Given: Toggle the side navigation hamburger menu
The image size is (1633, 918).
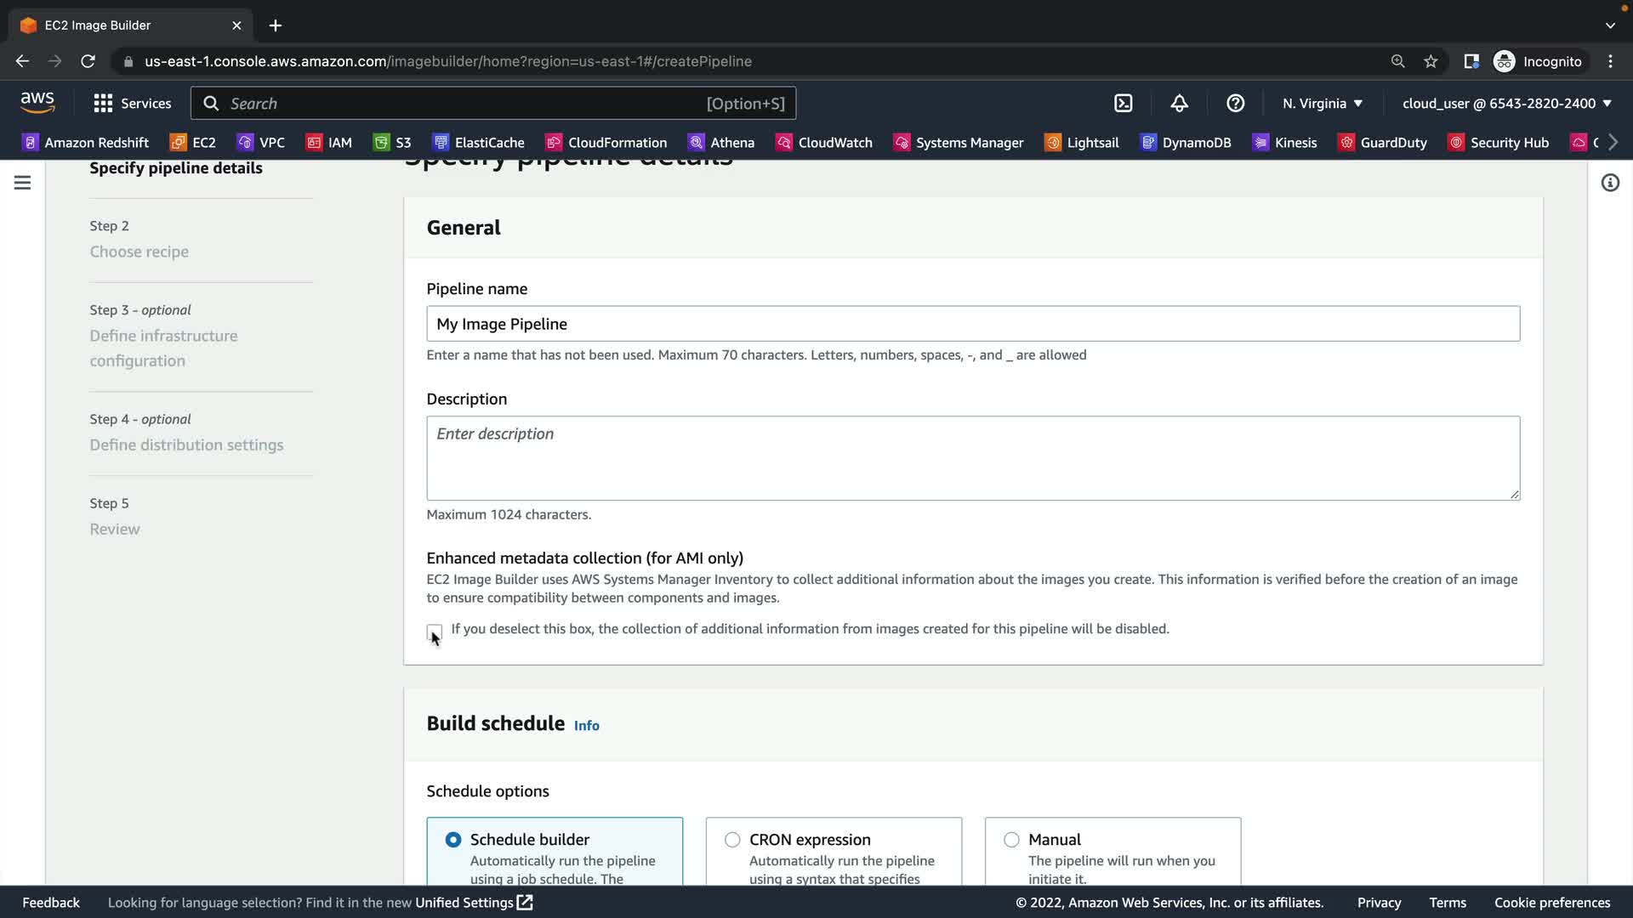Looking at the screenshot, I should [22, 183].
